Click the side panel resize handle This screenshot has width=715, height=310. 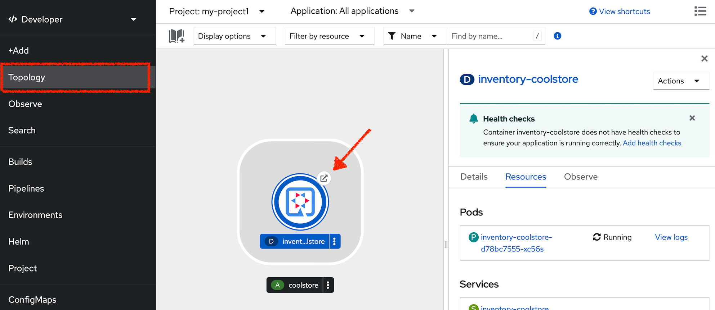(x=446, y=245)
